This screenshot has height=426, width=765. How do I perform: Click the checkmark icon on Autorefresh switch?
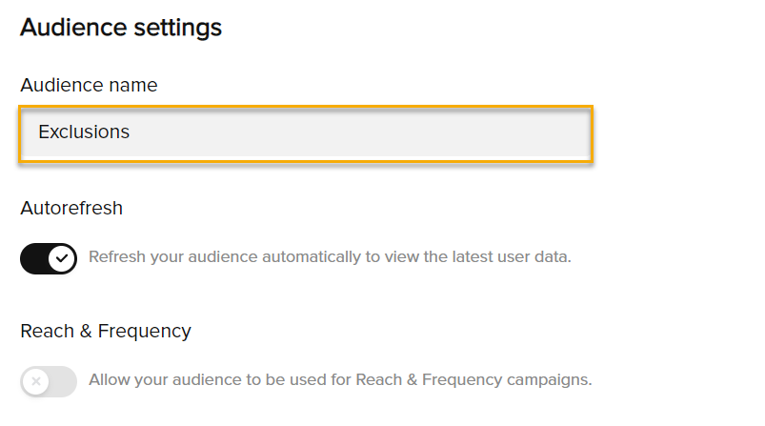[63, 257]
